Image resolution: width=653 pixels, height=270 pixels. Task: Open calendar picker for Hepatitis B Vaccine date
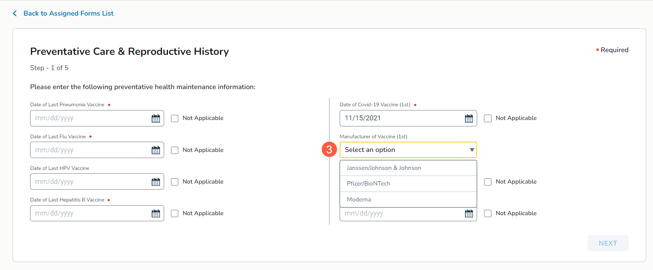click(156, 214)
